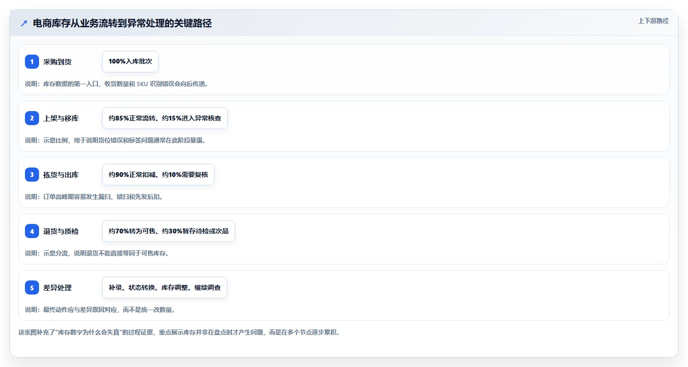This screenshot has width=688, height=367.
Task: Select the 采购到货 step label
Action: tap(57, 62)
